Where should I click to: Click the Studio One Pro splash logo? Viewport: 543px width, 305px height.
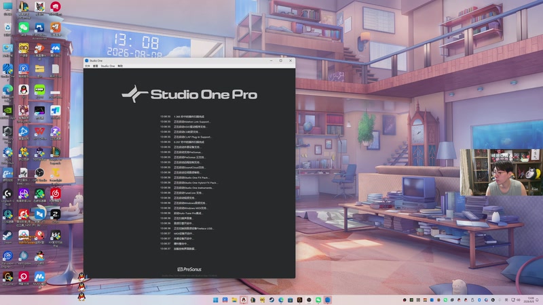click(189, 94)
